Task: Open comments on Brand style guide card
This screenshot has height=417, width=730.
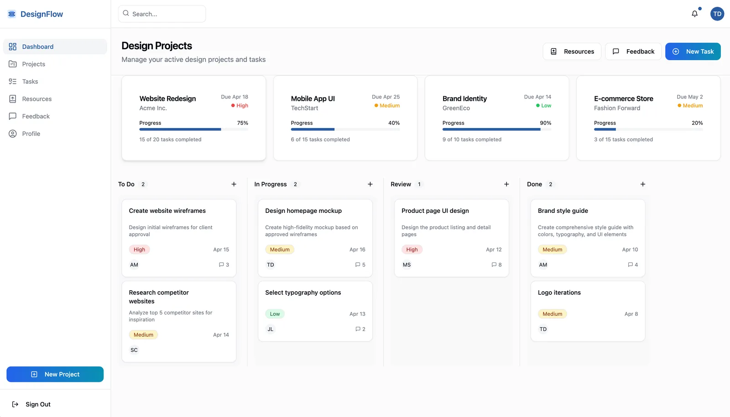Action: (633, 265)
